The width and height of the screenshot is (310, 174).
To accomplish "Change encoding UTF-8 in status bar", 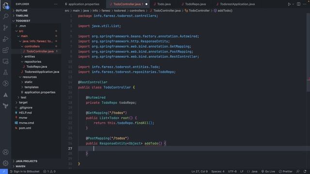I will coord(232,172).
